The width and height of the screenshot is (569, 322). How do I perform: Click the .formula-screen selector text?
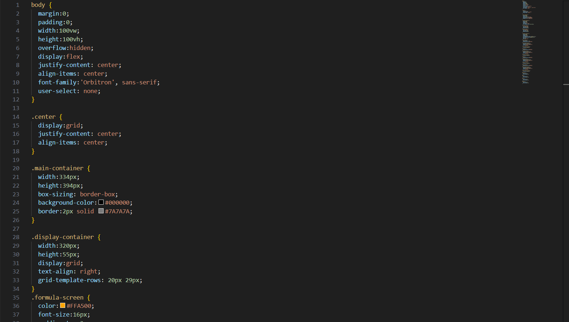pyautogui.click(x=58, y=297)
